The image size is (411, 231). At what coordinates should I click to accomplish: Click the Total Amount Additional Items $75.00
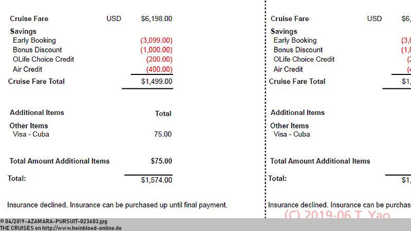click(161, 161)
